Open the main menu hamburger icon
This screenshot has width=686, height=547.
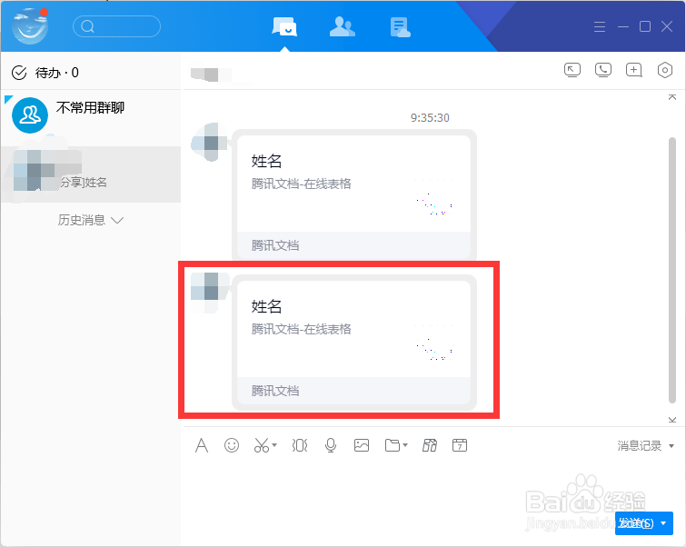pos(600,26)
